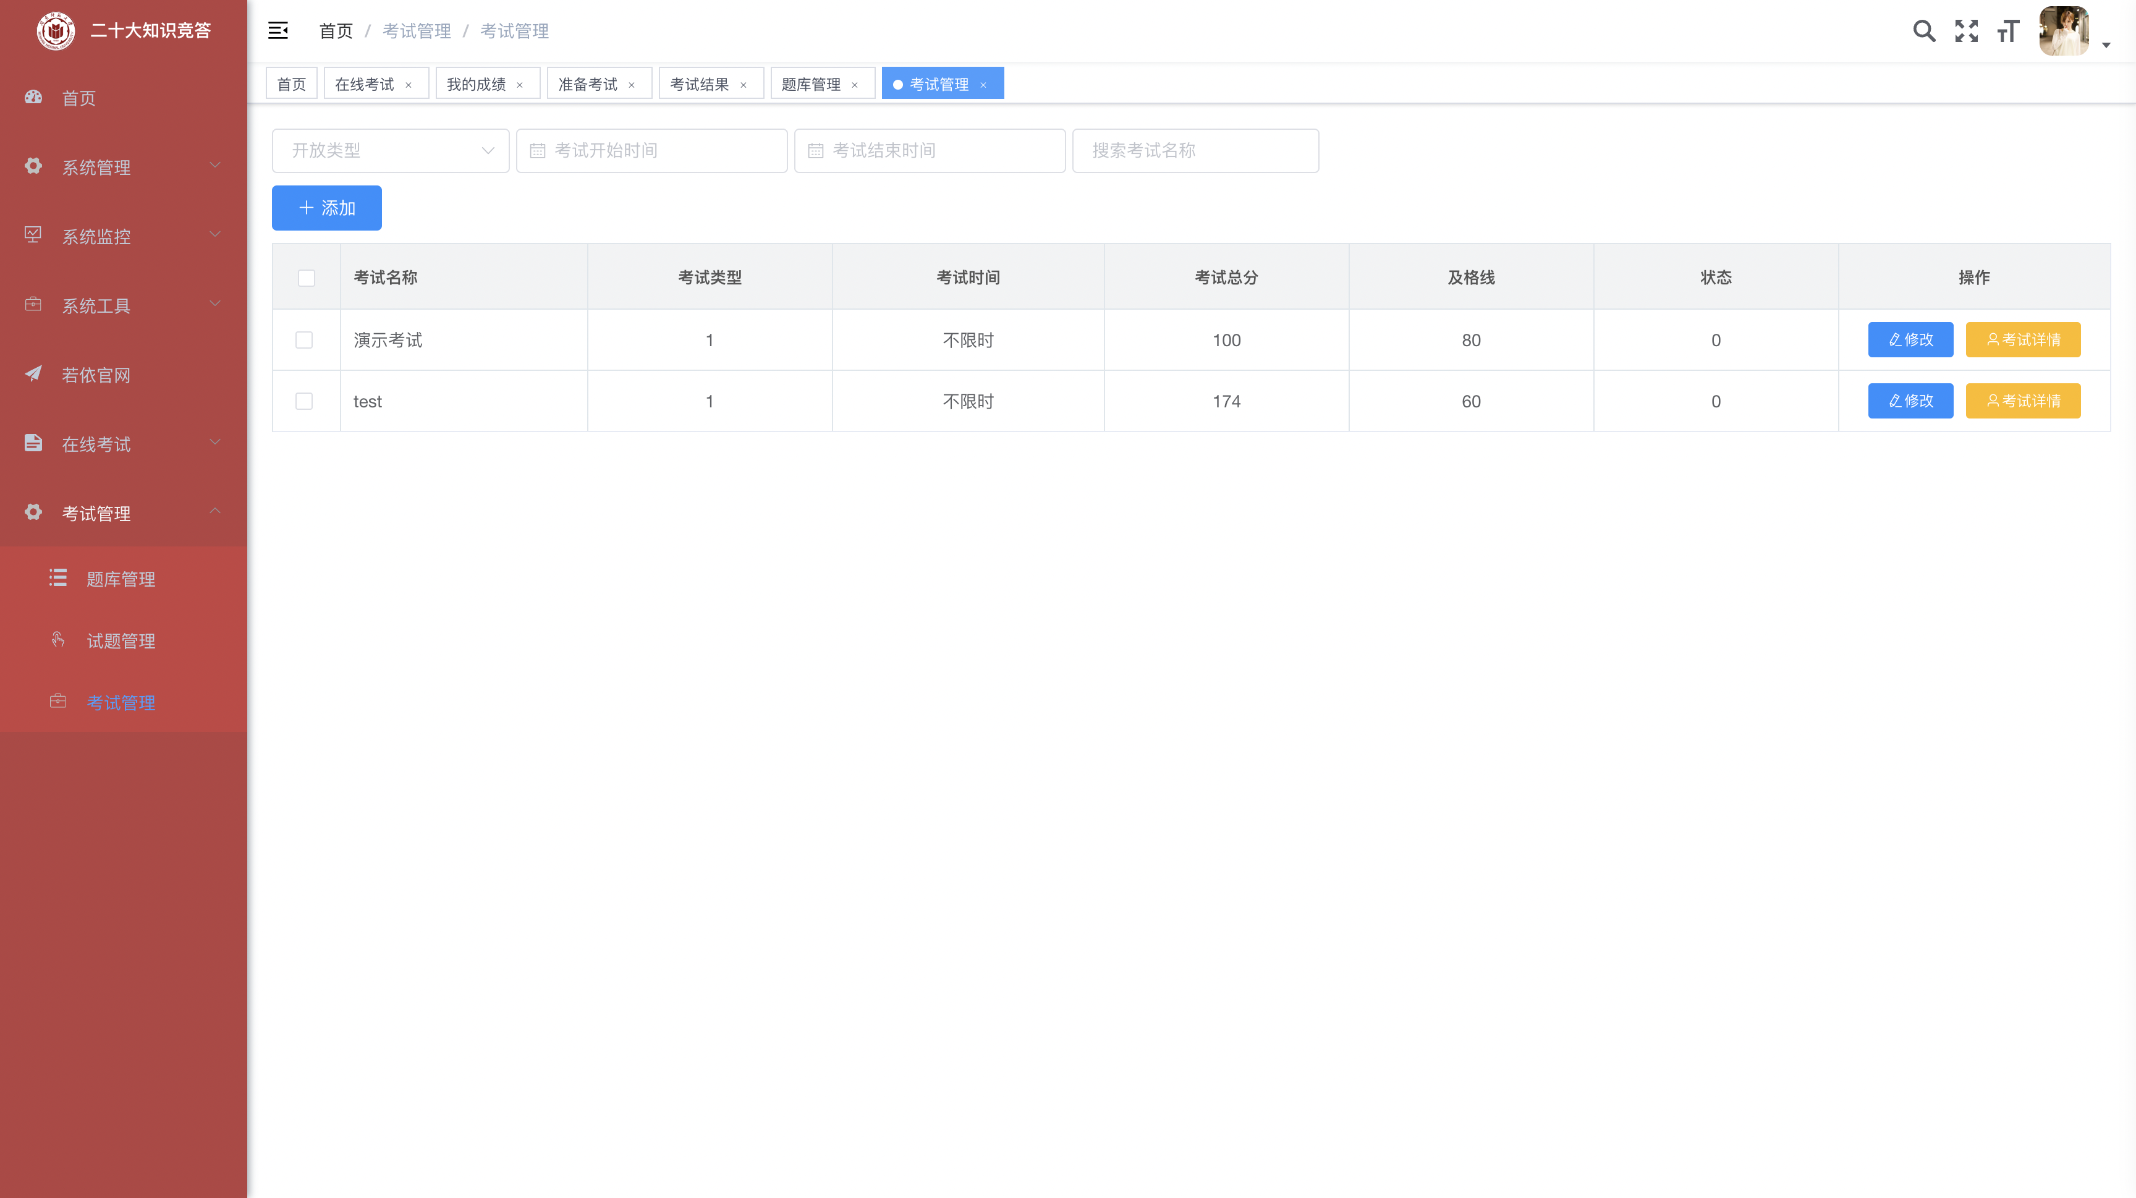The image size is (2136, 1198).
Task: Click the search magnifier icon in header
Action: (1924, 32)
